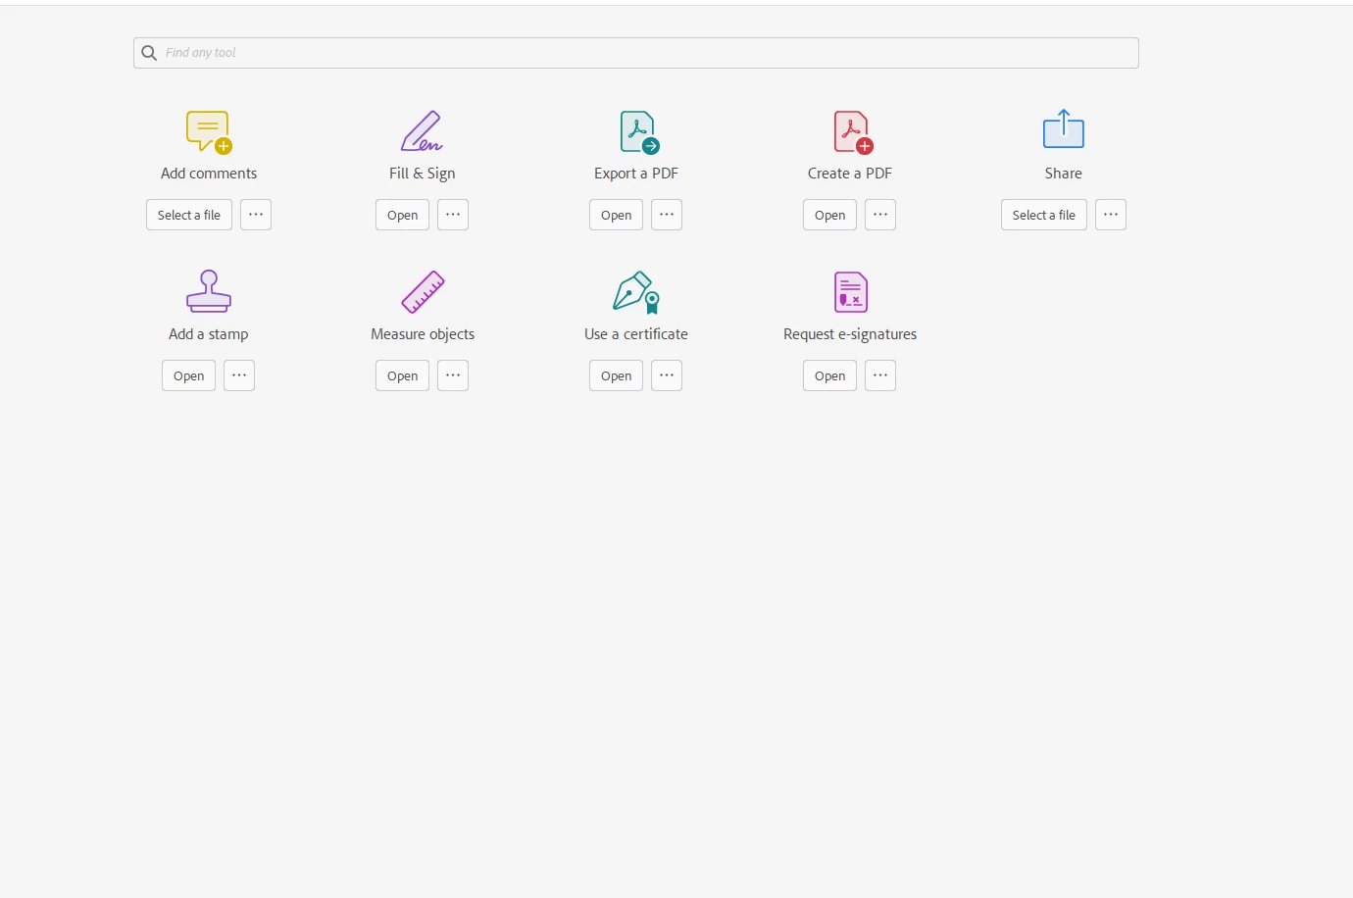Expand more options for Measure objects
1353x898 pixels.
pyautogui.click(x=453, y=375)
